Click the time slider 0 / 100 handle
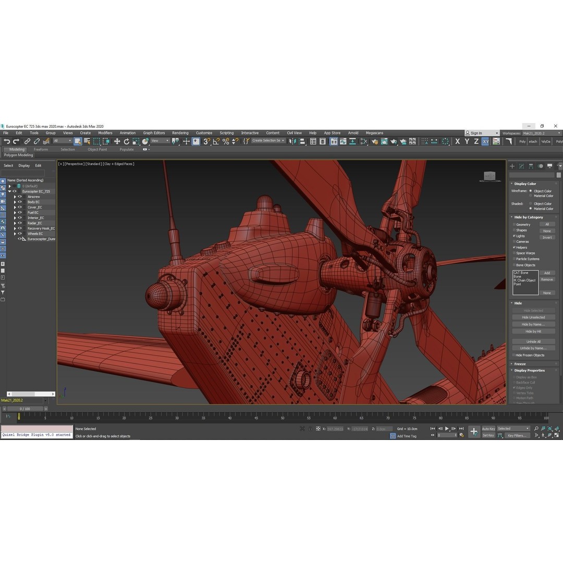This screenshot has height=563, width=563. point(25,409)
